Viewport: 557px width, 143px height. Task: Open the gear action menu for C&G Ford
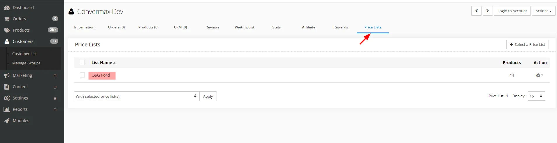pyautogui.click(x=539, y=75)
